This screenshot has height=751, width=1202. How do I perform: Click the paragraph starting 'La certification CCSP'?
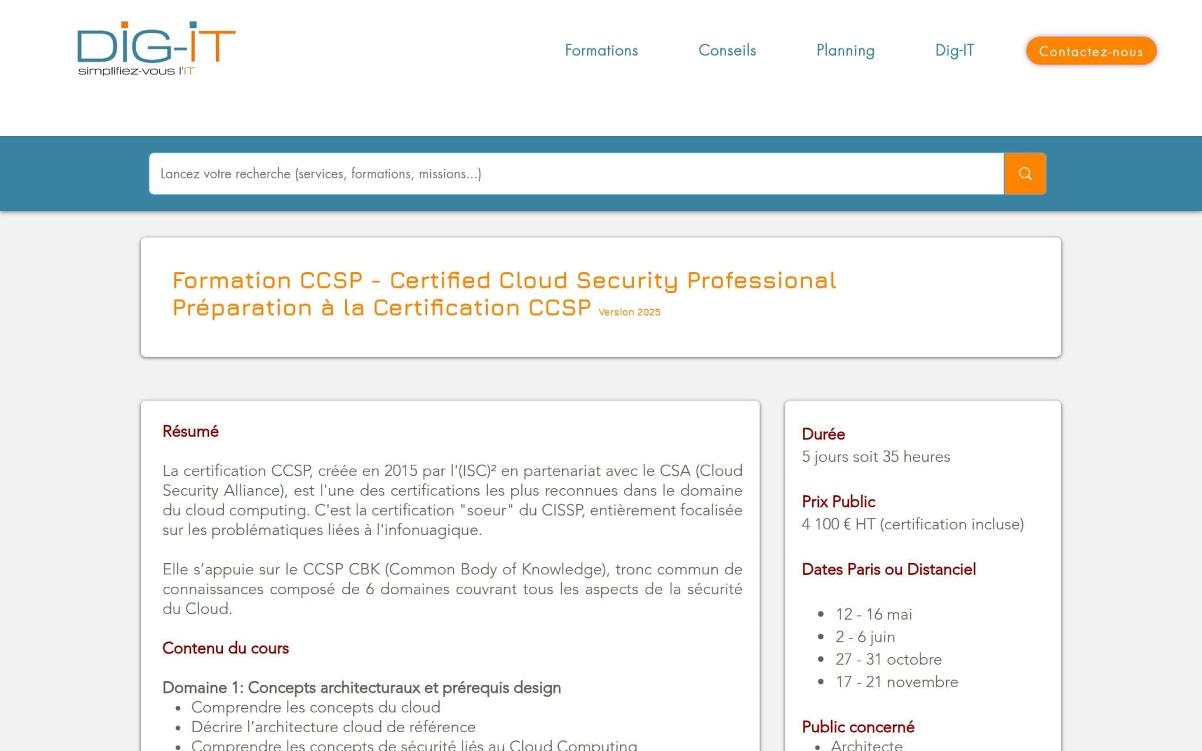click(453, 500)
